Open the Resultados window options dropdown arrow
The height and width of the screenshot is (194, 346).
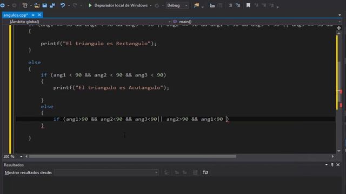coord(327,165)
